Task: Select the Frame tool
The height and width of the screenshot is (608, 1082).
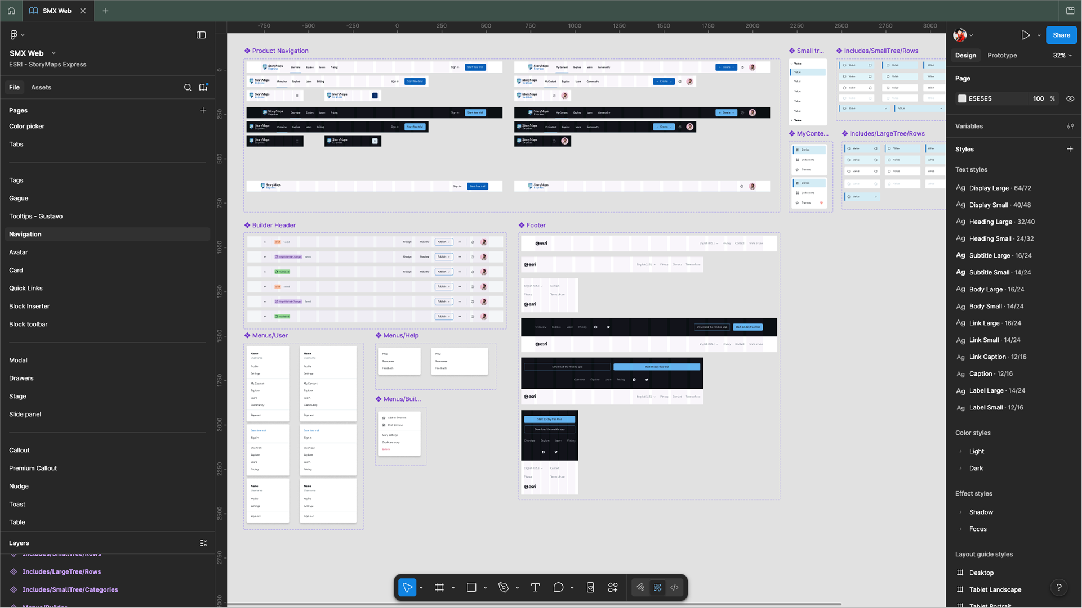Action: click(x=439, y=588)
